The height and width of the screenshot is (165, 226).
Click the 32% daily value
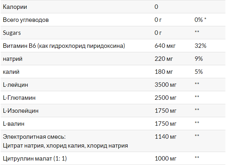tap(200, 46)
